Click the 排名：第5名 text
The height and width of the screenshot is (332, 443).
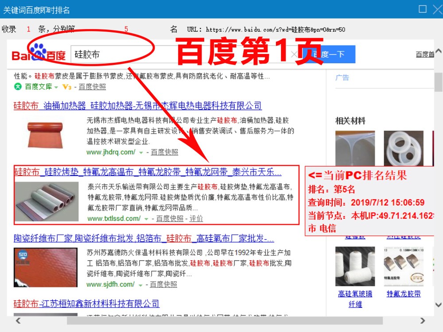pyautogui.click(x=331, y=189)
